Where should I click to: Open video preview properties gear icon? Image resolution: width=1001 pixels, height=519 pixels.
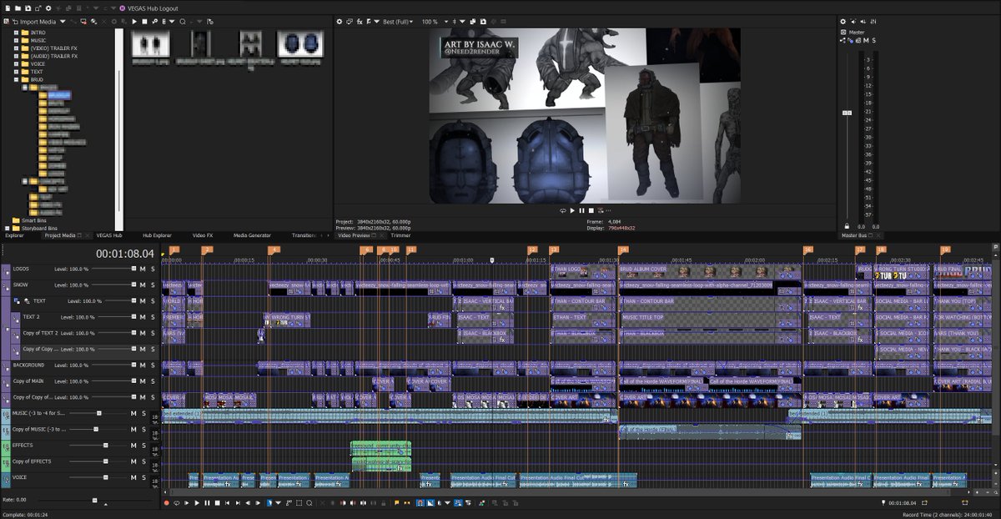point(340,22)
